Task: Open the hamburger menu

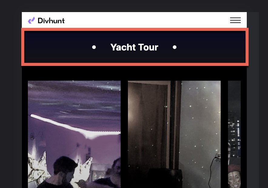Action: point(235,20)
